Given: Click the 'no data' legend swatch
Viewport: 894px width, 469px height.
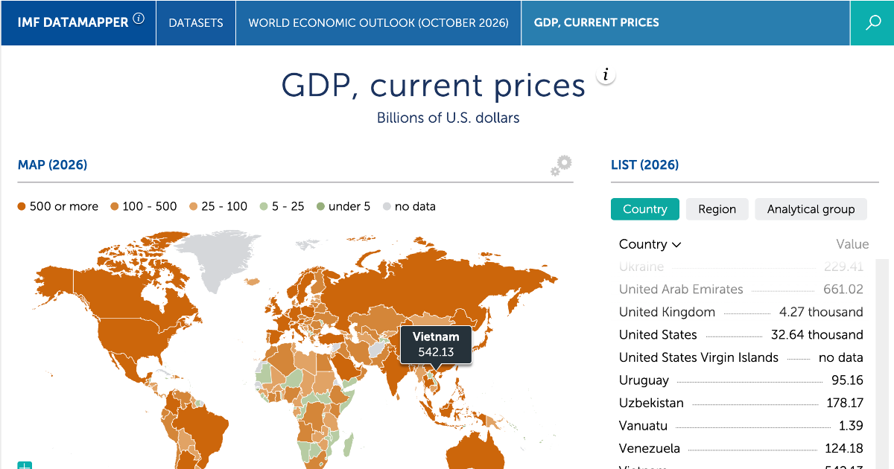Looking at the screenshot, I should coord(387,206).
